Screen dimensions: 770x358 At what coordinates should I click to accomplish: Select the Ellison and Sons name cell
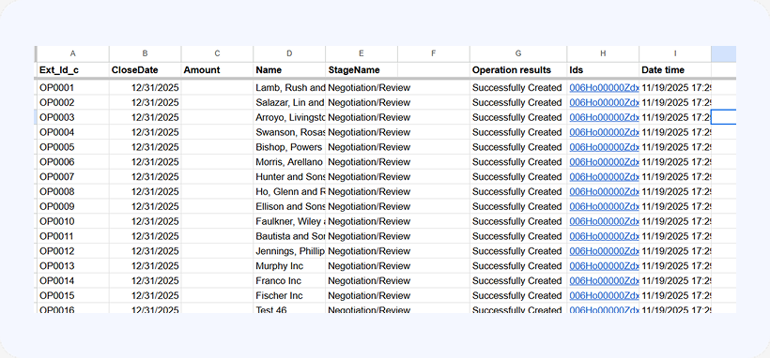click(x=289, y=206)
